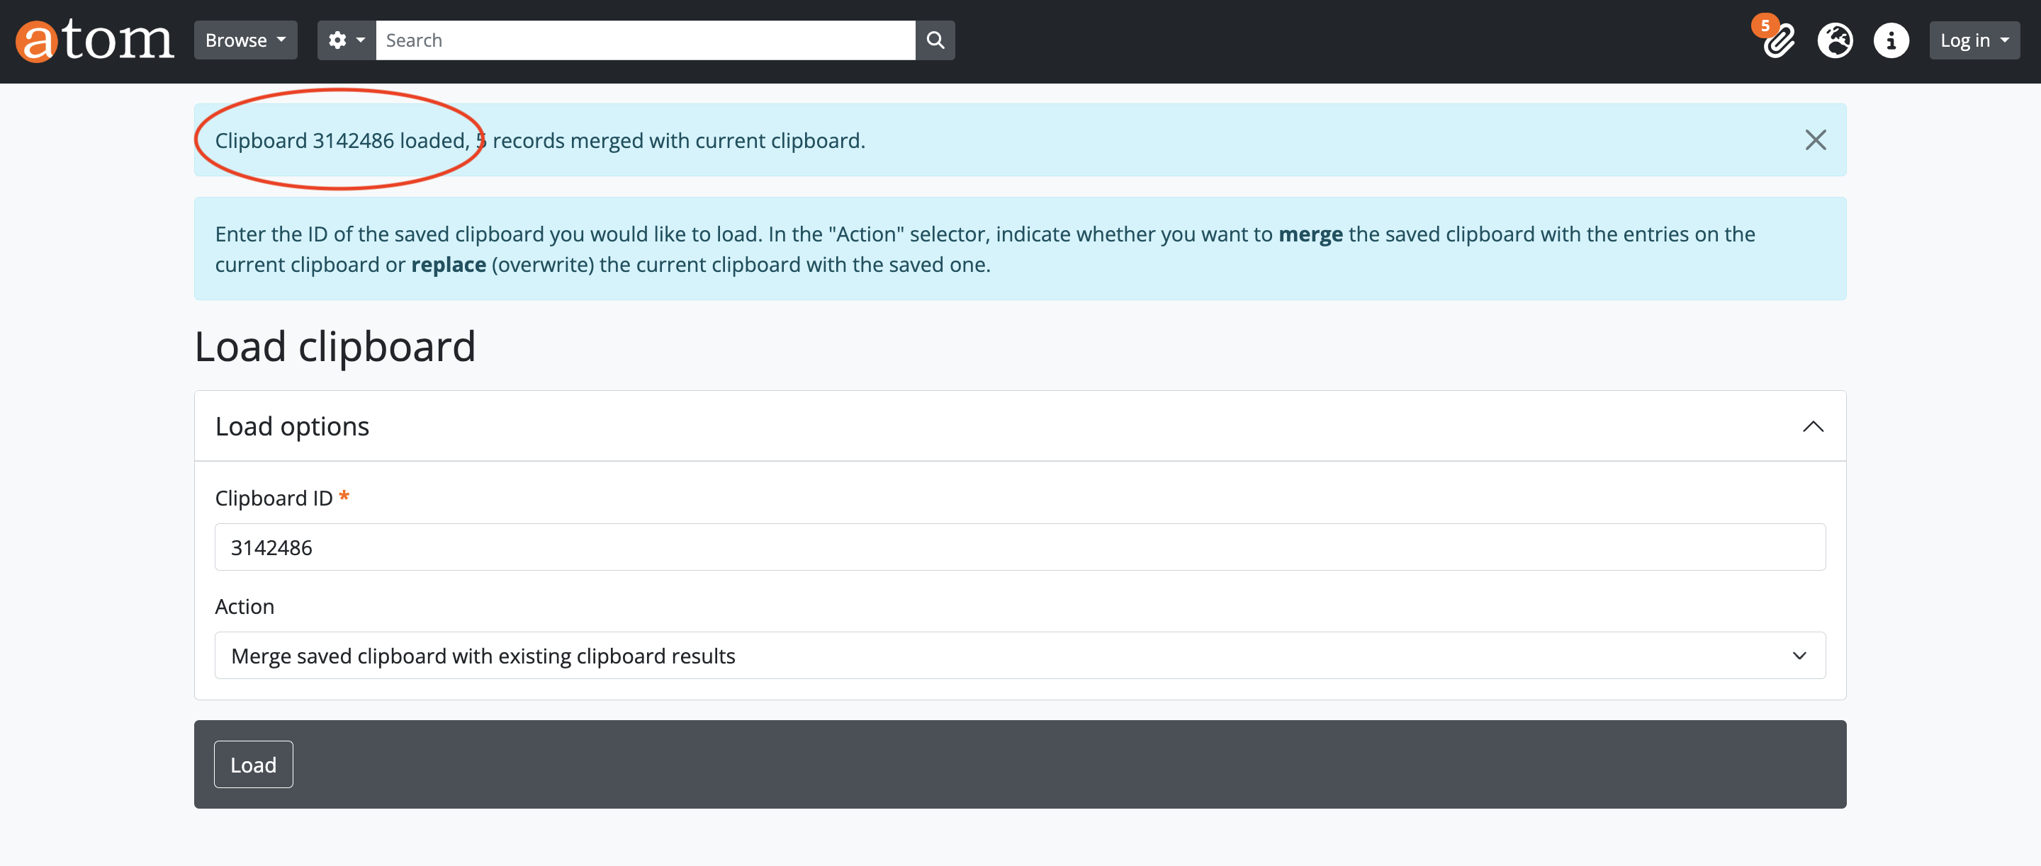Open the Log in dropdown
Screen dimensions: 2041x866
click(x=1974, y=40)
